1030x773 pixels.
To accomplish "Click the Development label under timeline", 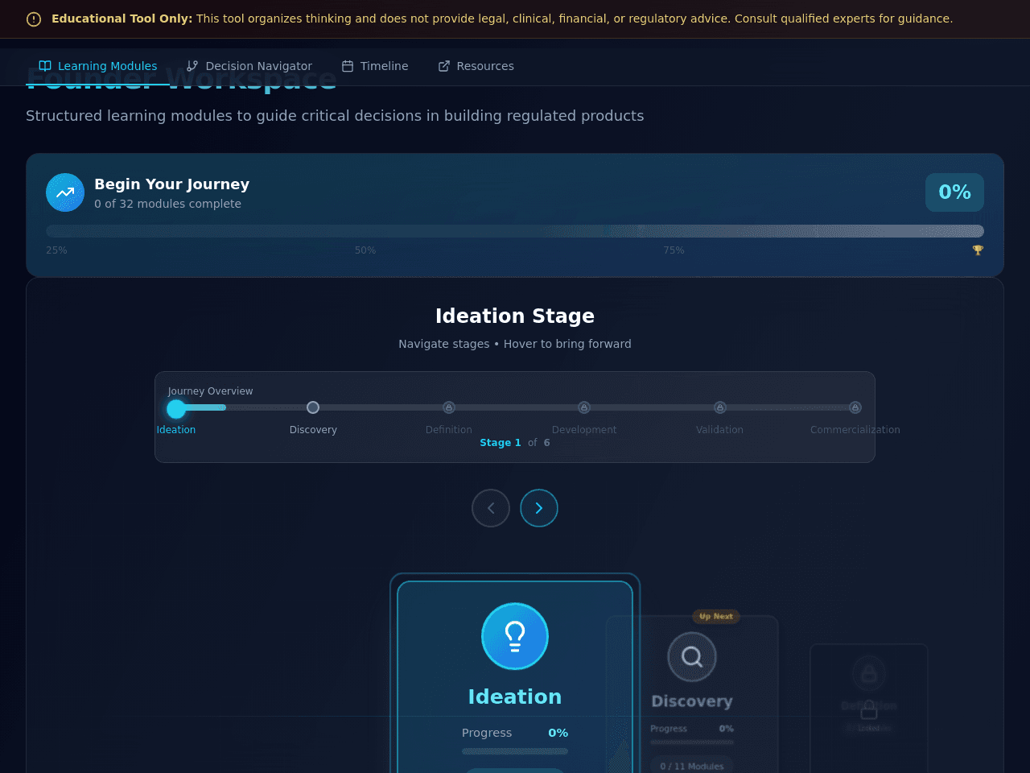I will click(584, 430).
